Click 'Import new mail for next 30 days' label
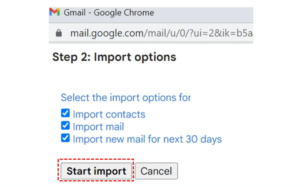This screenshot has width=304, height=187. 147,140
